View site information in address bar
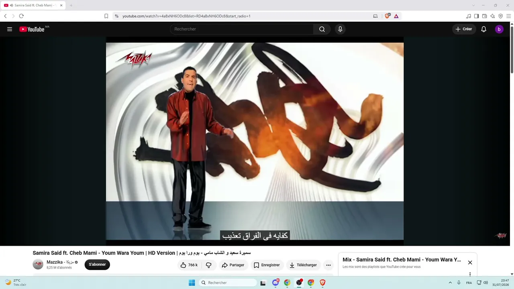 click(x=116, y=16)
